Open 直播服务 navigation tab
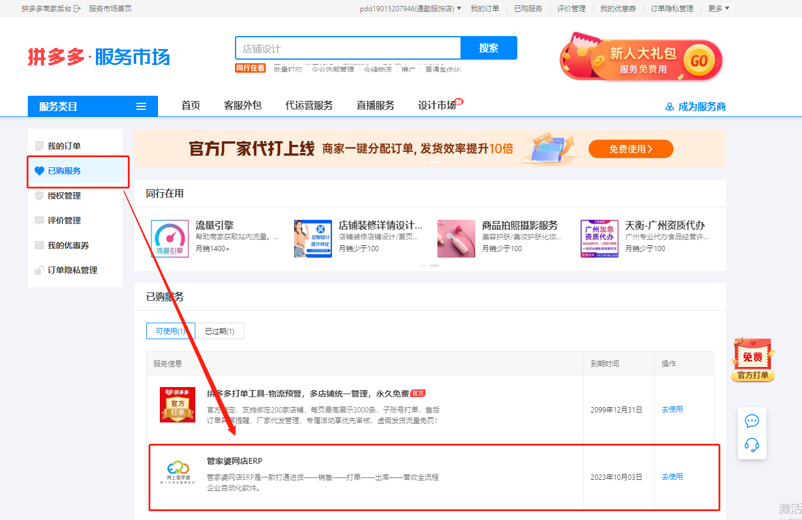 pyautogui.click(x=375, y=105)
